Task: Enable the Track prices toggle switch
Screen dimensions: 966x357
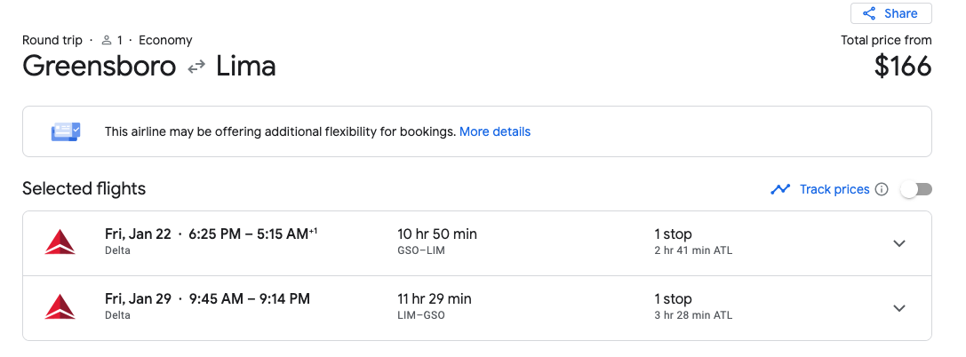Action: coord(916,189)
